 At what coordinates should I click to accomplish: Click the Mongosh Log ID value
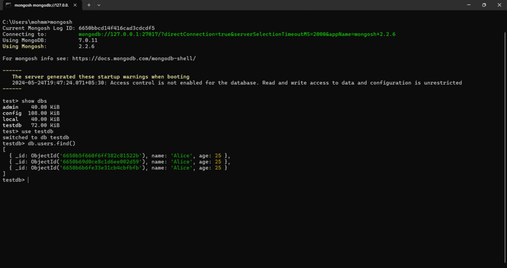click(x=116, y=28)
